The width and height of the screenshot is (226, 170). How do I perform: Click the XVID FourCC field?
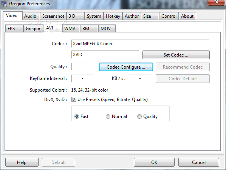tap(105, 55)
